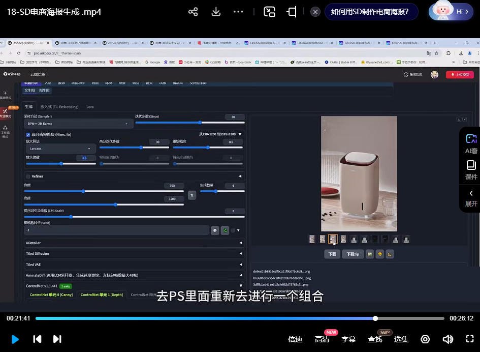Disable the Hires. fix checkbox
480x352 pixels.
pyautogui.click(x=28, y=135)
